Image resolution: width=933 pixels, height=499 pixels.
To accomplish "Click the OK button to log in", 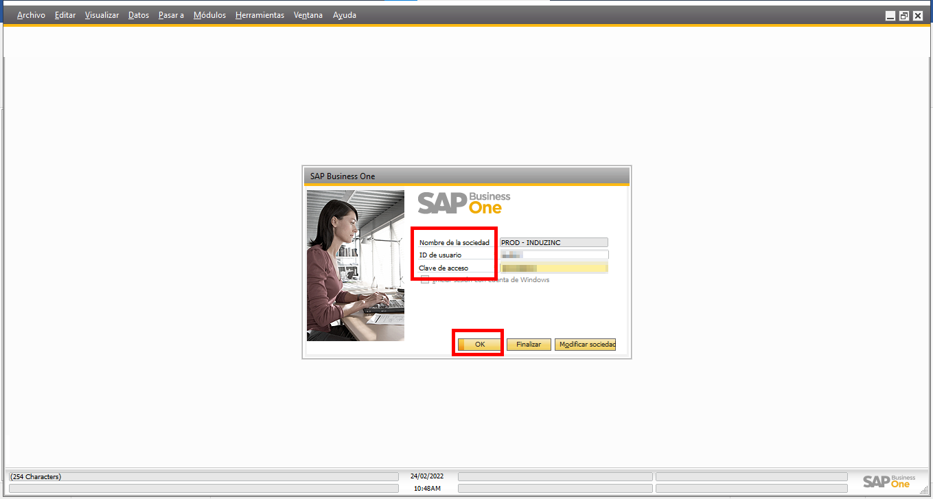I will 479,345.
